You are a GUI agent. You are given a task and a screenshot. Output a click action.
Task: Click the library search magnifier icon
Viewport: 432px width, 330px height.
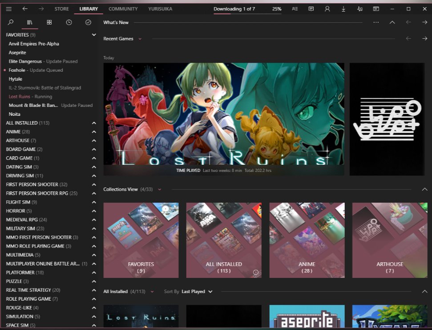pyautogui.click(x=11, y=22)
